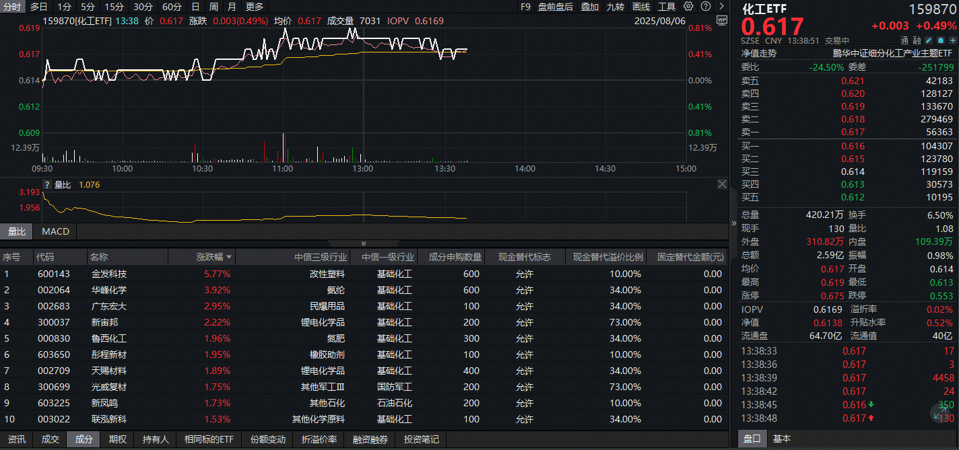959x450 pixels.
Task: Click the WP monitor icon on chart
Action: (722, 20)
